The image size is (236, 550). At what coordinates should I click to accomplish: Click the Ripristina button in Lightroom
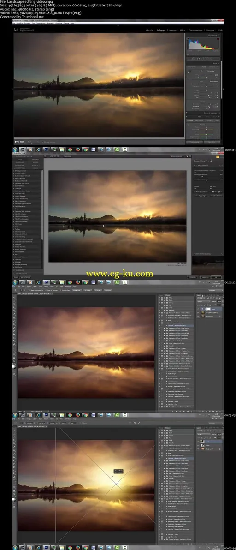pos(212,142)
